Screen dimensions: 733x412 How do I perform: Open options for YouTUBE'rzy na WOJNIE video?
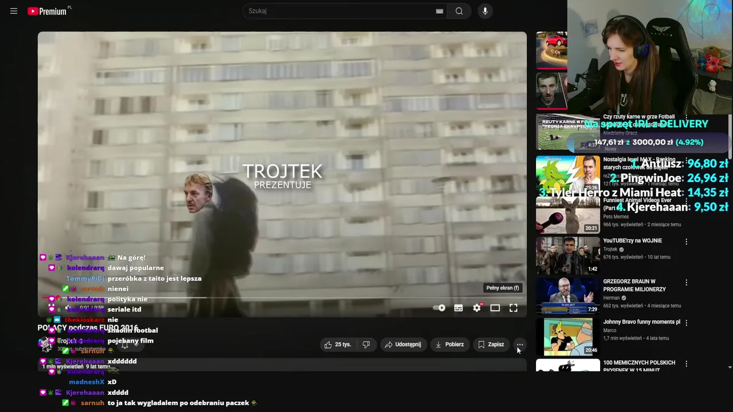[x=686, y=241]
